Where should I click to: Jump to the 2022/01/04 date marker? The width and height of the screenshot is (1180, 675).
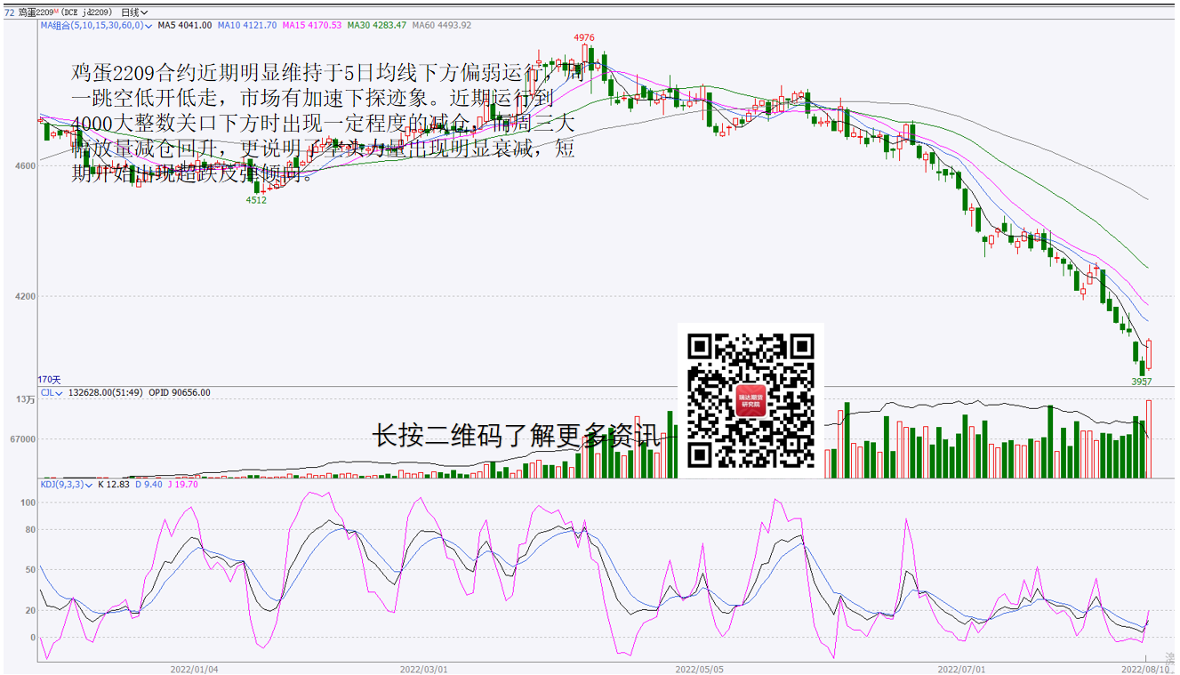point(194,667)
